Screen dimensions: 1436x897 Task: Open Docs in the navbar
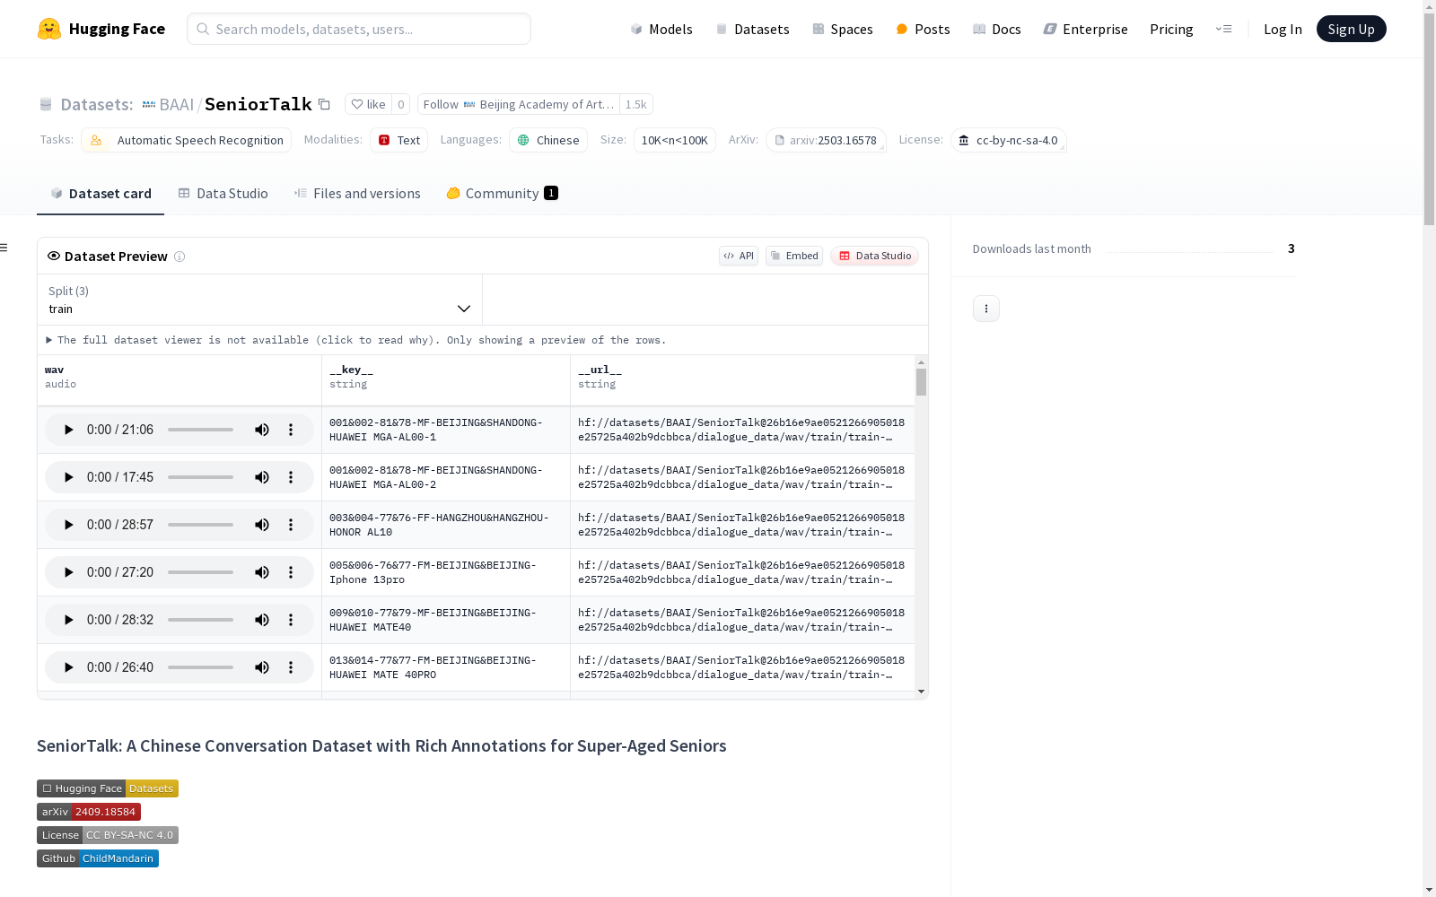point(997,29)
